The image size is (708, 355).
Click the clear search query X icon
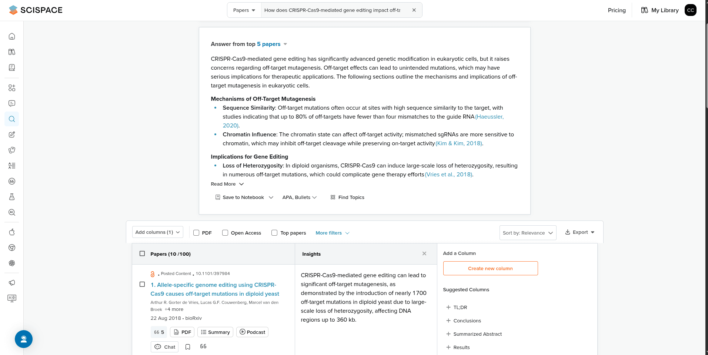(414, 10)
